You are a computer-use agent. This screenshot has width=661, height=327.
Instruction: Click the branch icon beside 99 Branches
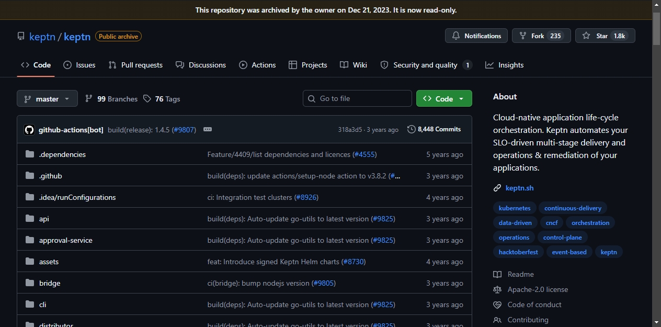[x=89, y=99]
